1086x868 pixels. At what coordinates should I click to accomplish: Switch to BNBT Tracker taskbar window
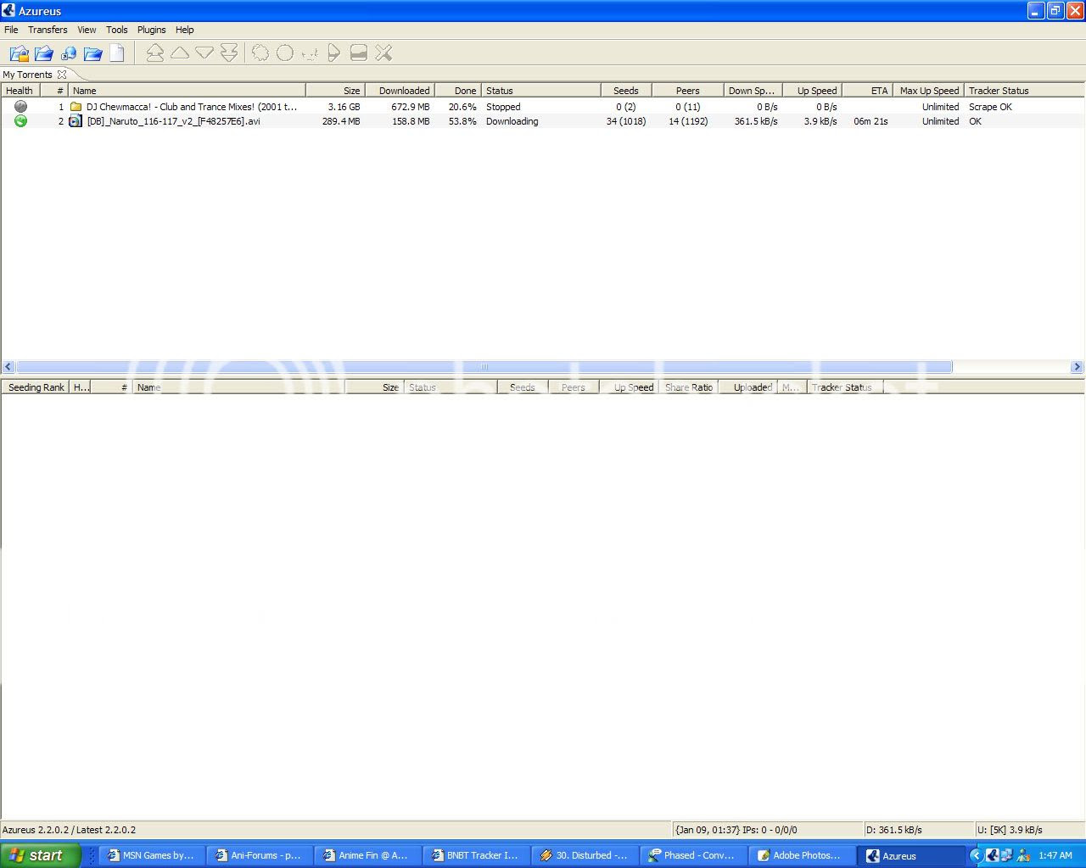(x=477, y=855)
